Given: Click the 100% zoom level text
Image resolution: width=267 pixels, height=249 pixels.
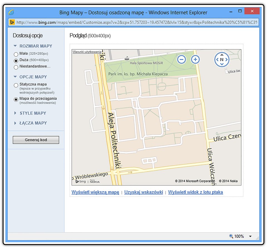Looking at the screenshot, I should tap(239, 236).
